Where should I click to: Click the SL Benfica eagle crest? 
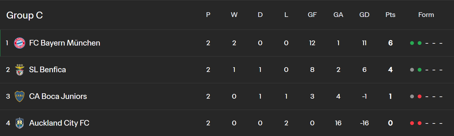[20, 70]
